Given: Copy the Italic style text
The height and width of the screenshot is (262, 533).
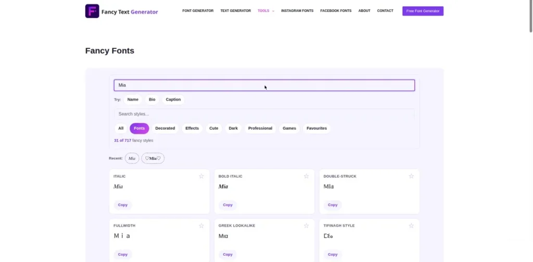Looking at the screenshot, I should (123, 205).
